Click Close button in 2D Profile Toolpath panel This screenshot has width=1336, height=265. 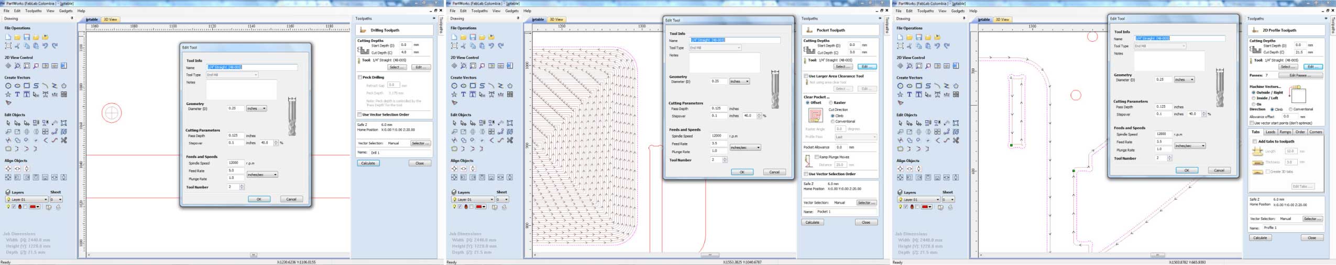(x=1311, y=238)
